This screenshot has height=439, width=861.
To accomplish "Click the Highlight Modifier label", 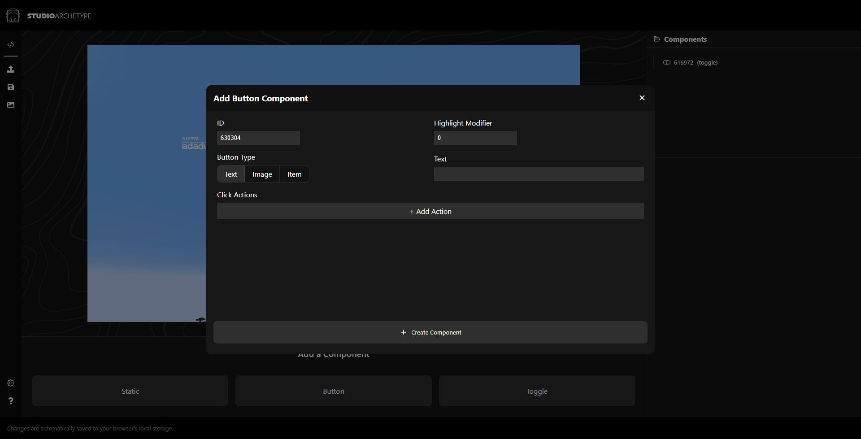I will click(x=463, y=123).
